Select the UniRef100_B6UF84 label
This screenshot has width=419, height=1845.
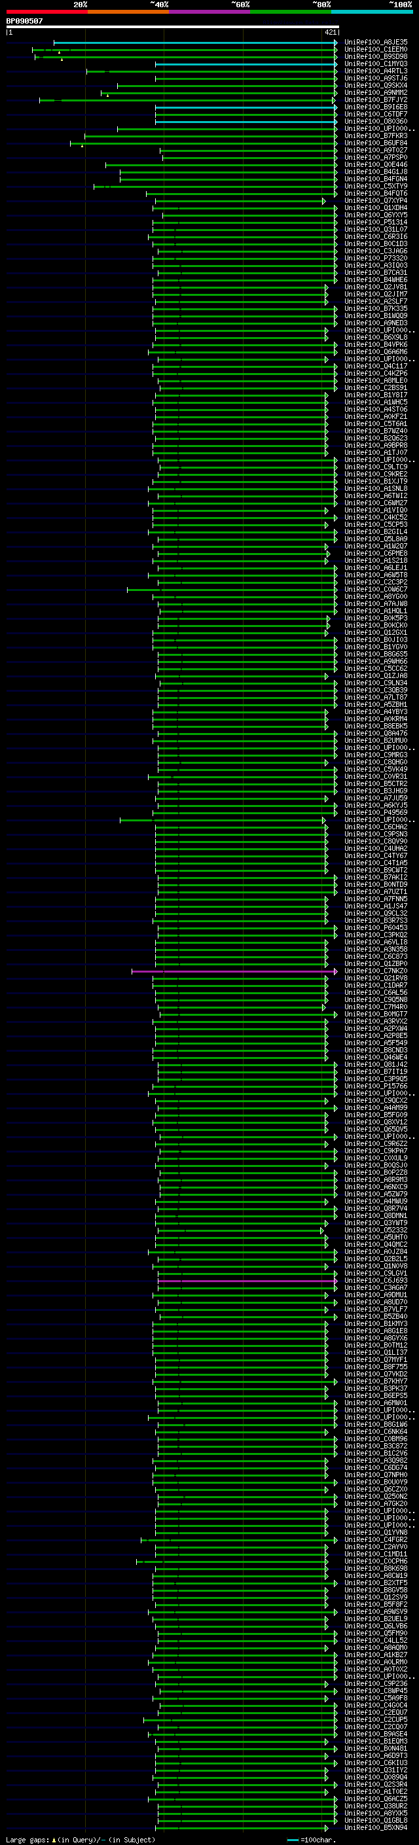(x=376, y=143)
